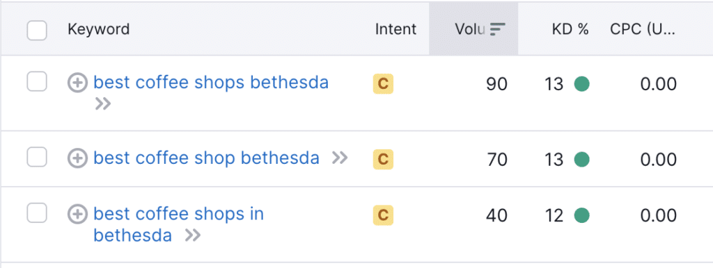Viewport: 713px width, 268px height.
Task: Expand double chevron under 'best coffee shops bethesda'
Action: pos(103,105)
